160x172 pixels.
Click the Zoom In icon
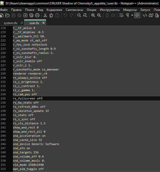click(x=93, y=15)
